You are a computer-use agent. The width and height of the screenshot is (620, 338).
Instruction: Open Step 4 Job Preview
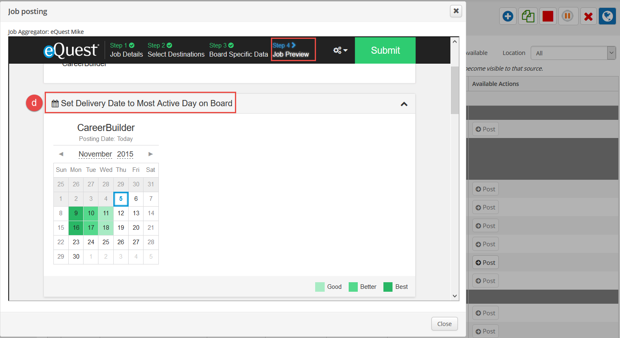click(291, 50)
